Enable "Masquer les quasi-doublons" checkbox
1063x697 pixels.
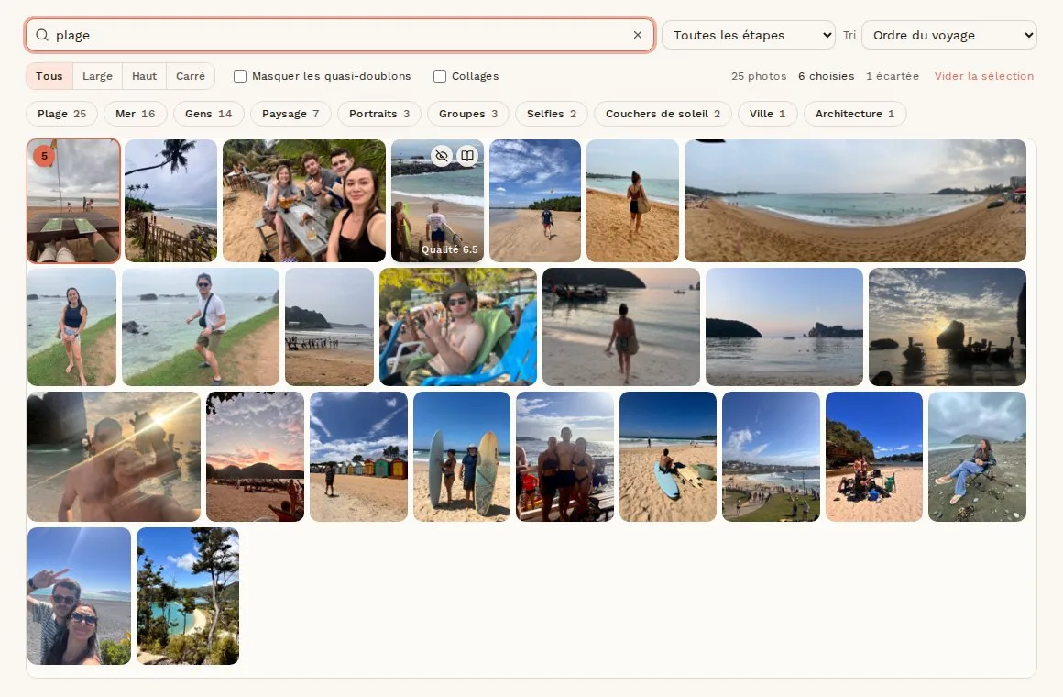pos(240,76)
